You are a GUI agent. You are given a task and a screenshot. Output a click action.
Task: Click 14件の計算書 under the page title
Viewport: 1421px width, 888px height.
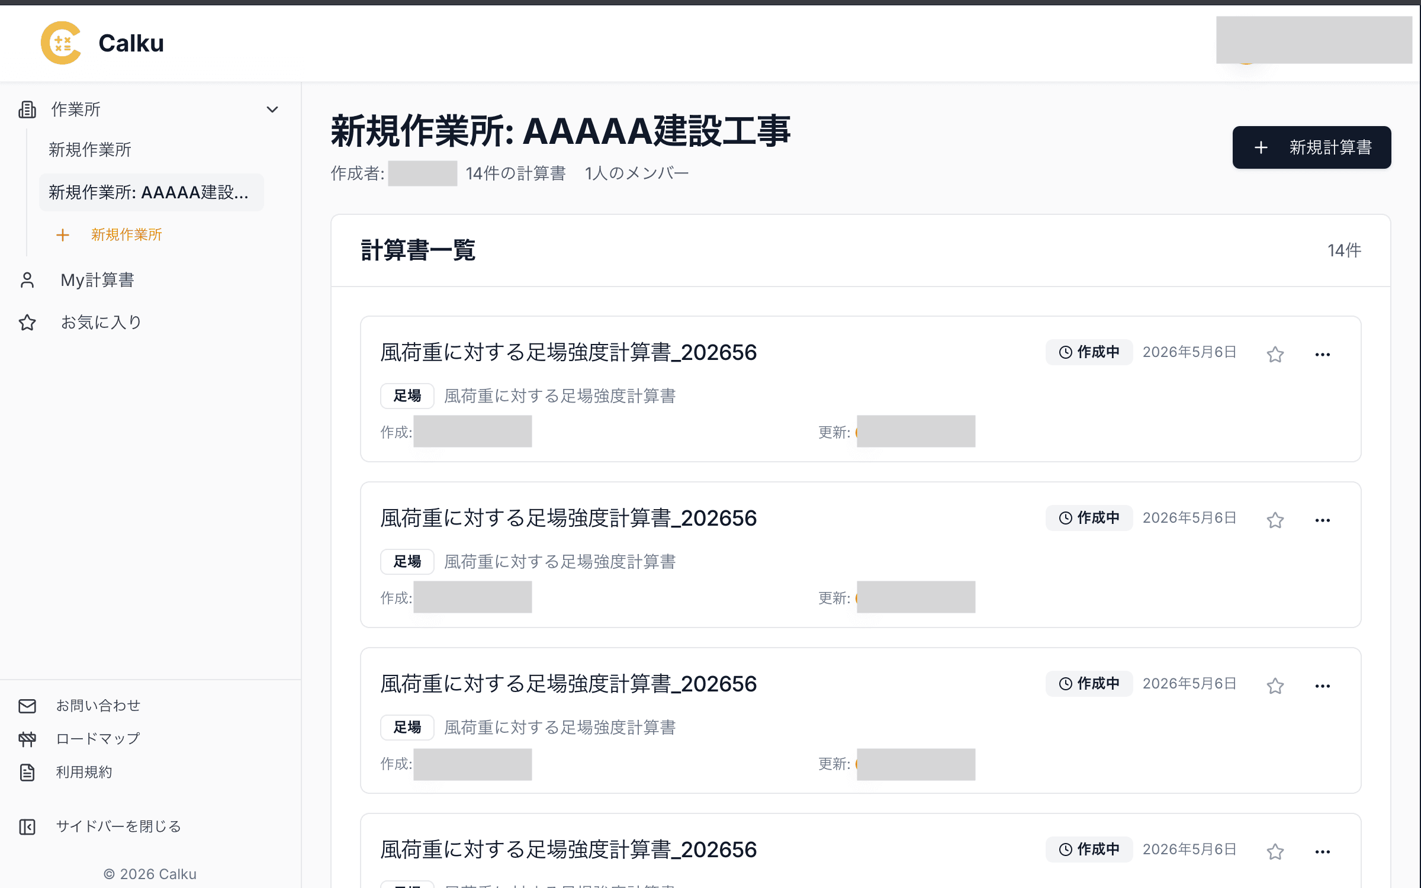516,173
